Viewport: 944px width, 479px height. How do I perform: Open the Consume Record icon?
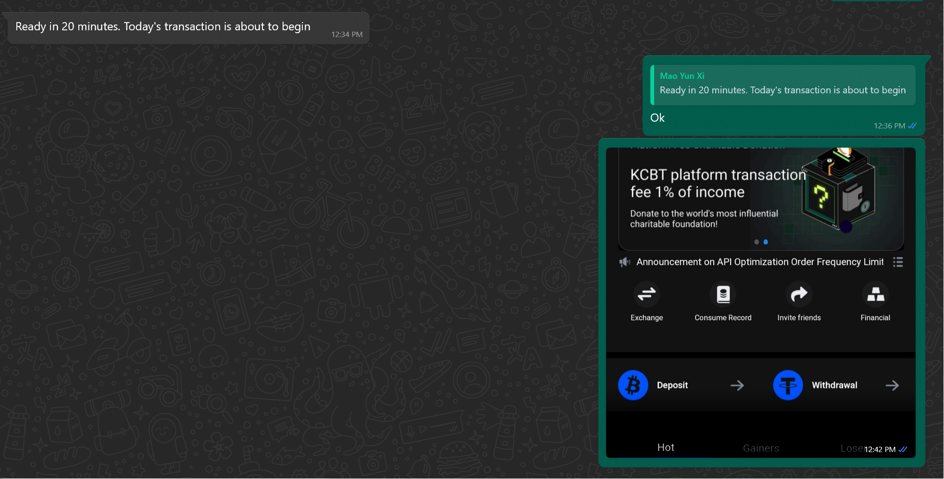723,294
